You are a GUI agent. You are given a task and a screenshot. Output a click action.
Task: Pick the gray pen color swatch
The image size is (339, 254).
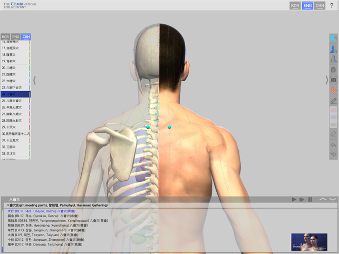tap(334, 124)
